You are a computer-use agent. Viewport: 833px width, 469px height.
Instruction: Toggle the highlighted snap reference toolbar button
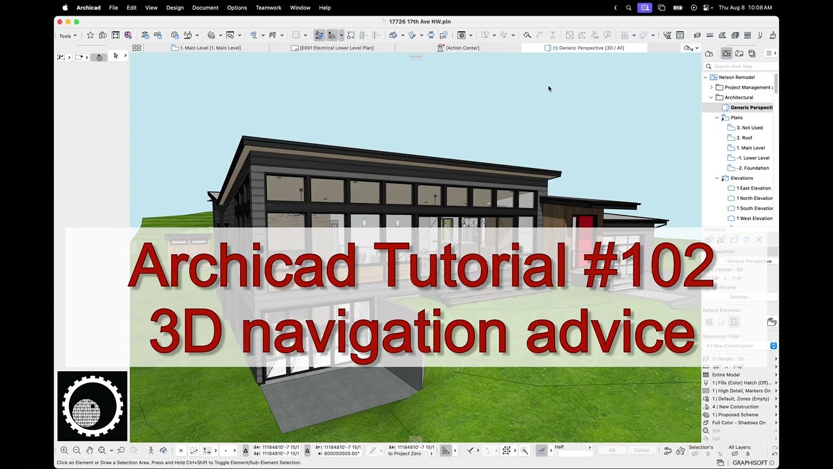332,35
